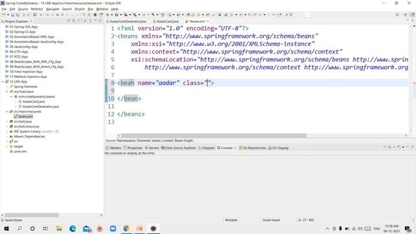416x234 pixels.
Task: Open the File menu
Action: [4, 9]
